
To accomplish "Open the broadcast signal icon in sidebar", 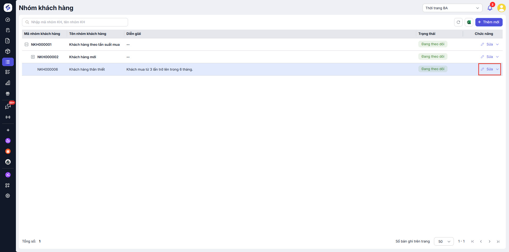I will click(8, 117).
